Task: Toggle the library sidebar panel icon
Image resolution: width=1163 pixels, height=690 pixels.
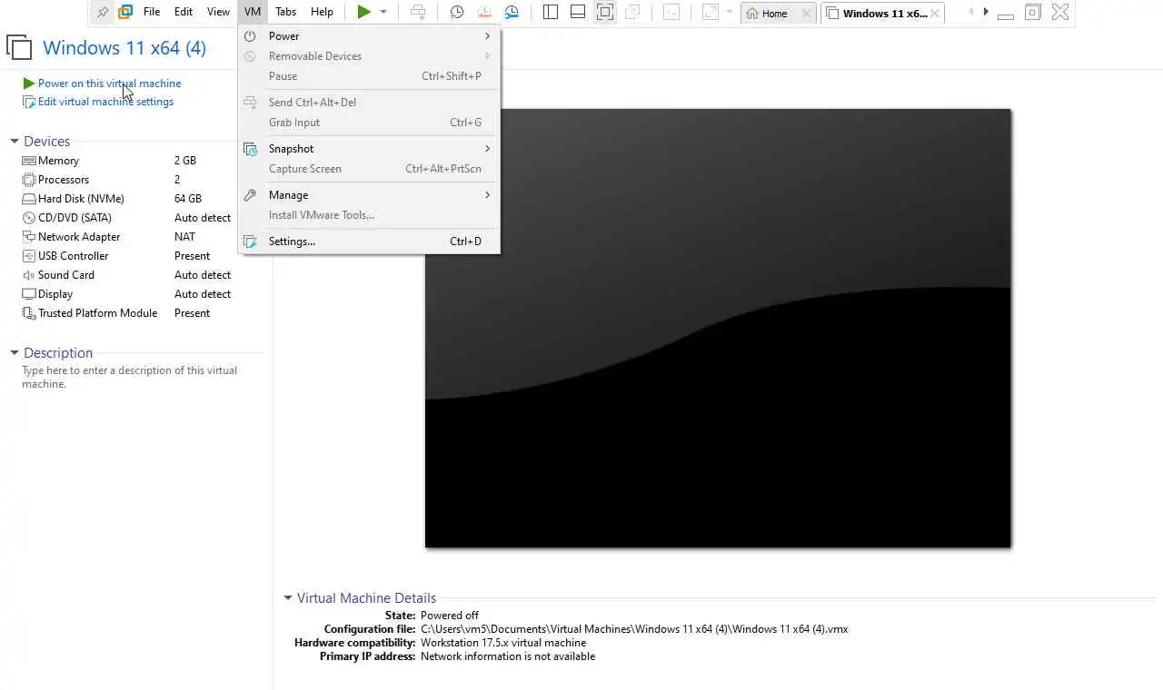Action: pos(550,12)
